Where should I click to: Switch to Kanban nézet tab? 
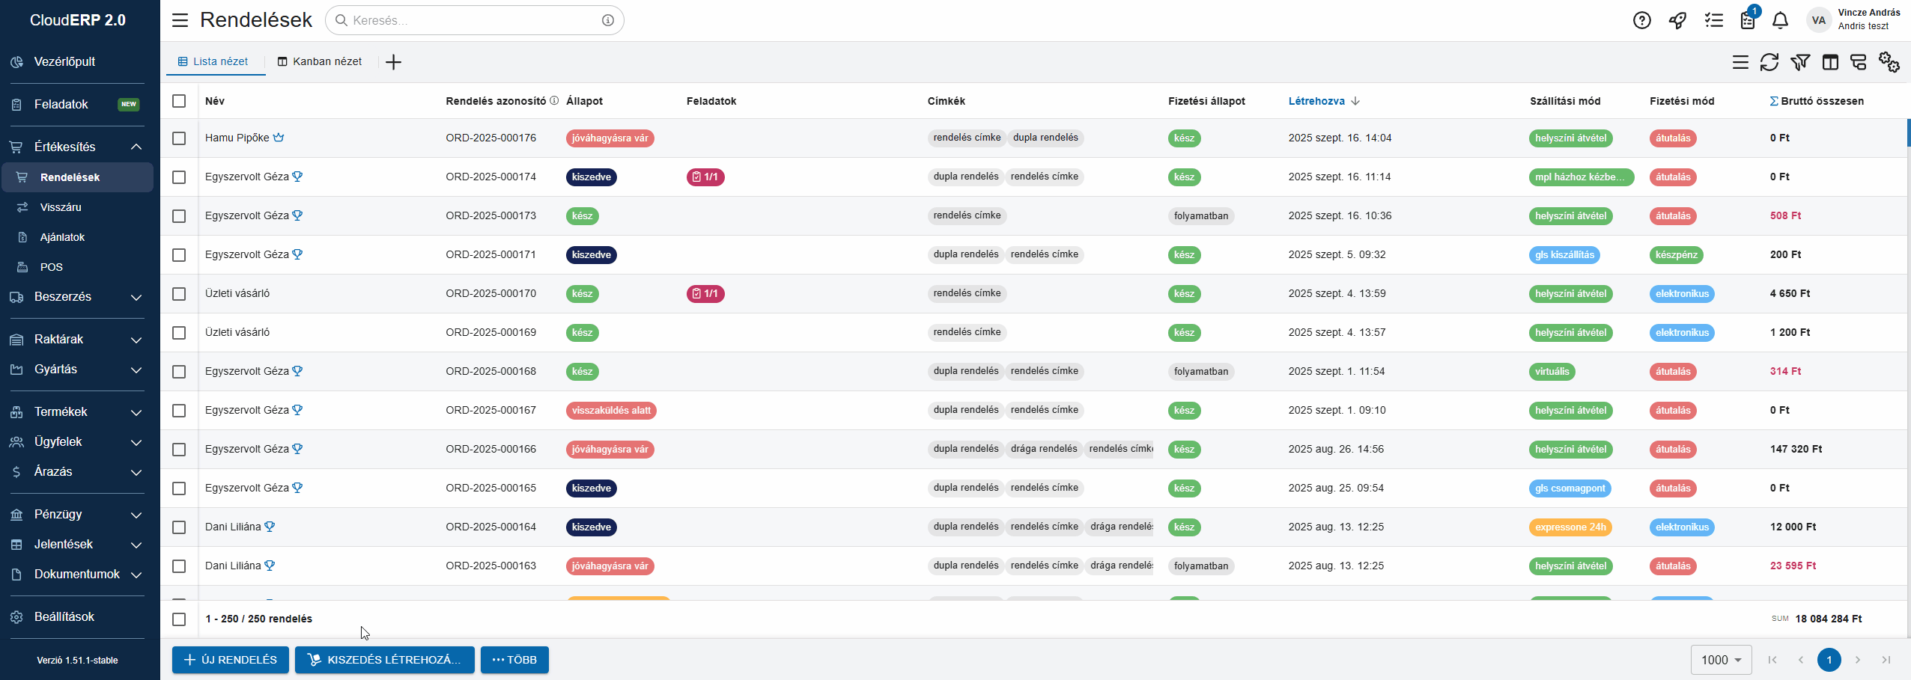coord(320,62)
